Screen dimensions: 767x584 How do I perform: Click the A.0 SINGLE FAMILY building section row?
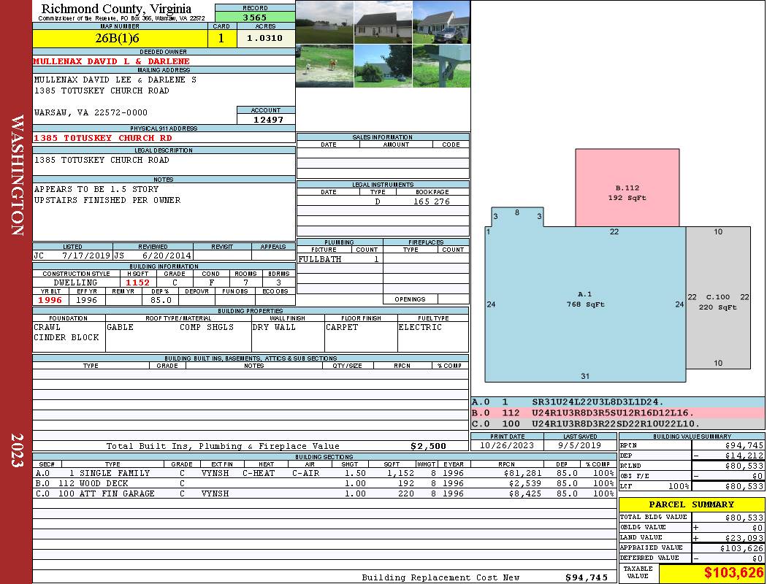324,473
